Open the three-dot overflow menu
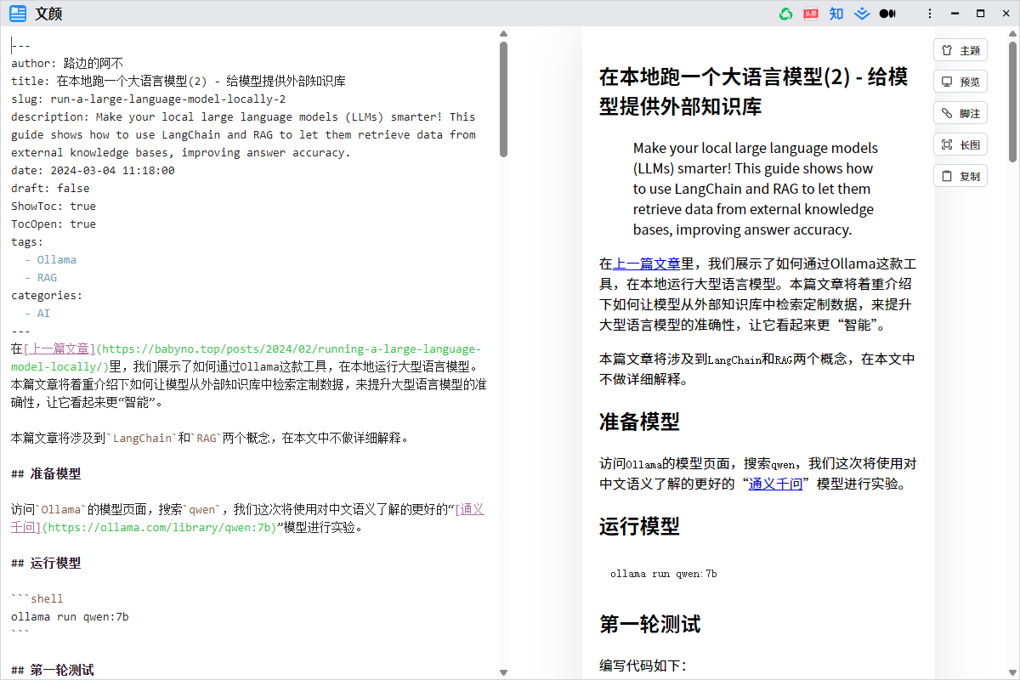 click(x=930, y=13)
